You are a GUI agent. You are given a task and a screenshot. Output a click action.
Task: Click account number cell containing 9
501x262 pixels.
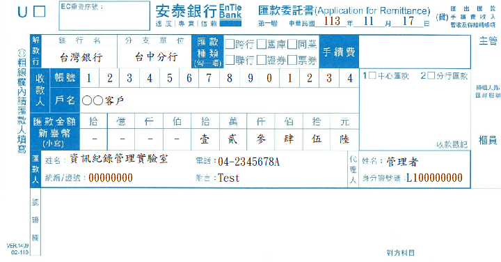pyautogui.click(x=250, y=78)
